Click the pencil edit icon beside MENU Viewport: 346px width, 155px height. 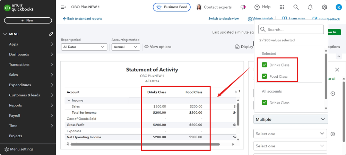(x=51, y=34)
